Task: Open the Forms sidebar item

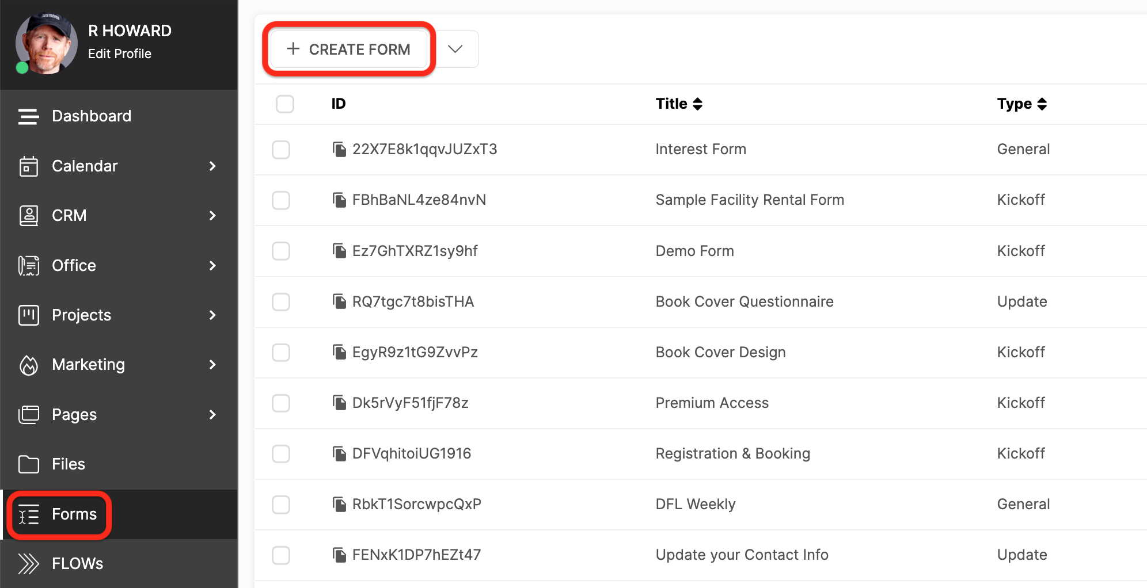Action: click(x=119, y=514)
